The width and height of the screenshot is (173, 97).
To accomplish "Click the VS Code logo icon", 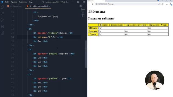I will coord(2,2).
